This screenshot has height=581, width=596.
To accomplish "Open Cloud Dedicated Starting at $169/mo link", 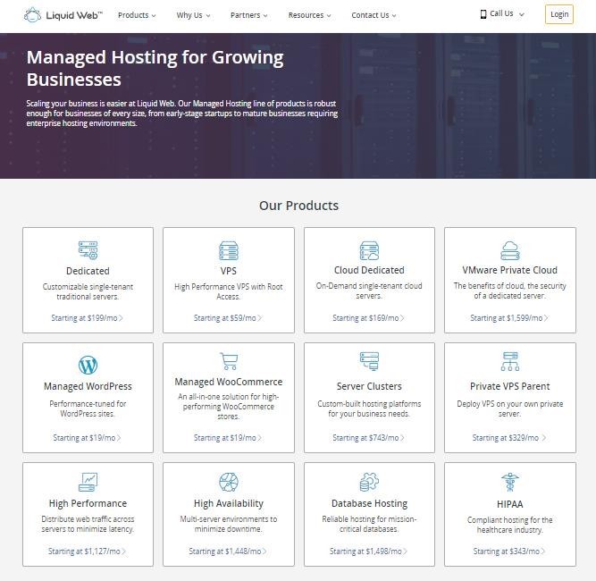I will pos(368,318).
